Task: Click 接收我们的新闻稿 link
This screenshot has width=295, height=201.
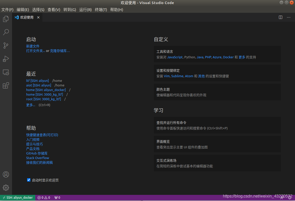Action: [x=39, y=163]
